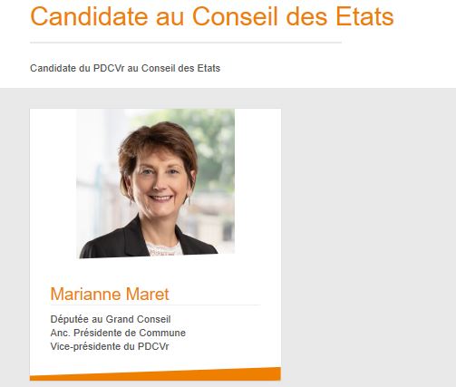The height and width of the screenshot is (387, 456).
Task: Click "PDCVr" in the subtitle sentence
Action: pos(109,68)
